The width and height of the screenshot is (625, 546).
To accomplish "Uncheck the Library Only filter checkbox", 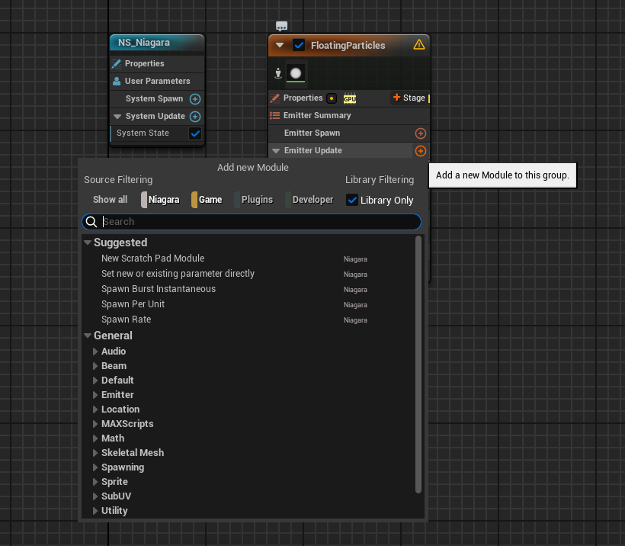I will tap(352, 200).
